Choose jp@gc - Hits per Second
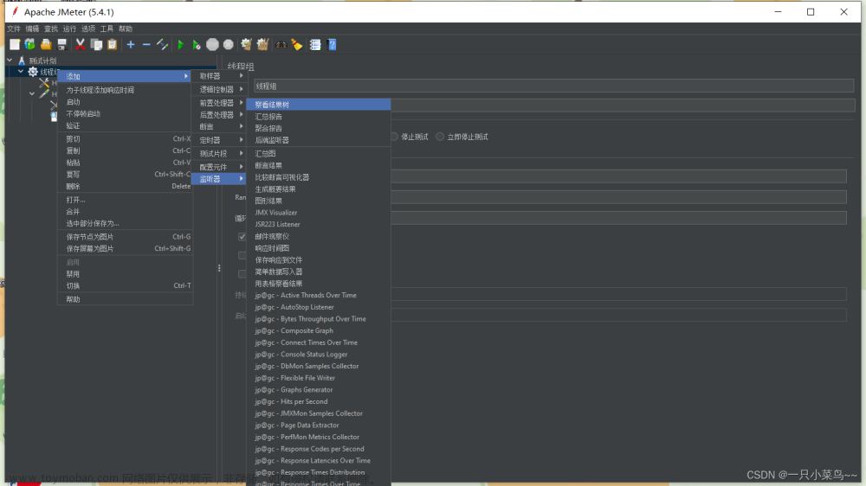The image size is (866, 486). 319,401
